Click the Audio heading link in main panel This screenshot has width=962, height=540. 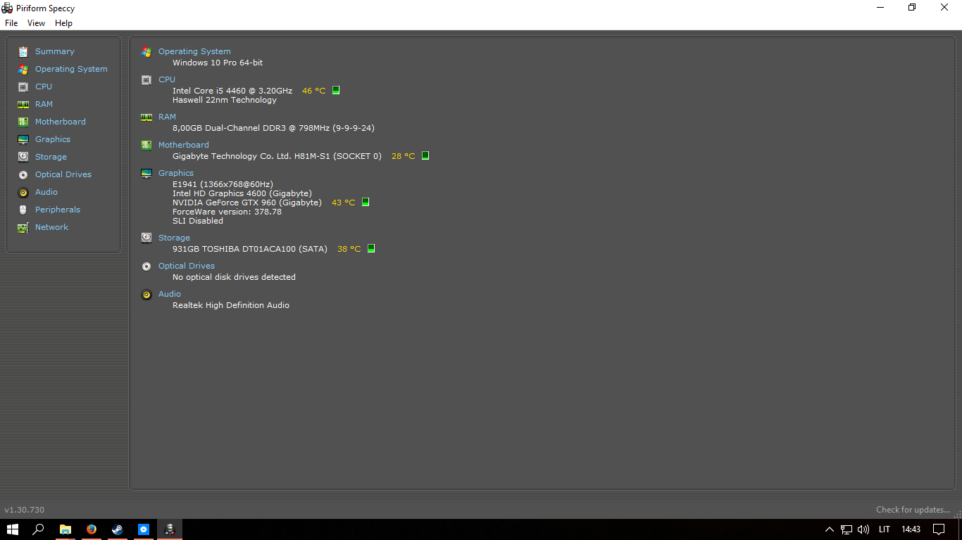coord(170,294)
